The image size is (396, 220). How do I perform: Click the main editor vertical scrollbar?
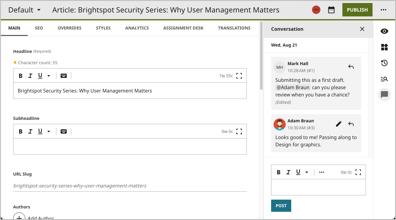tap(261, 55)
